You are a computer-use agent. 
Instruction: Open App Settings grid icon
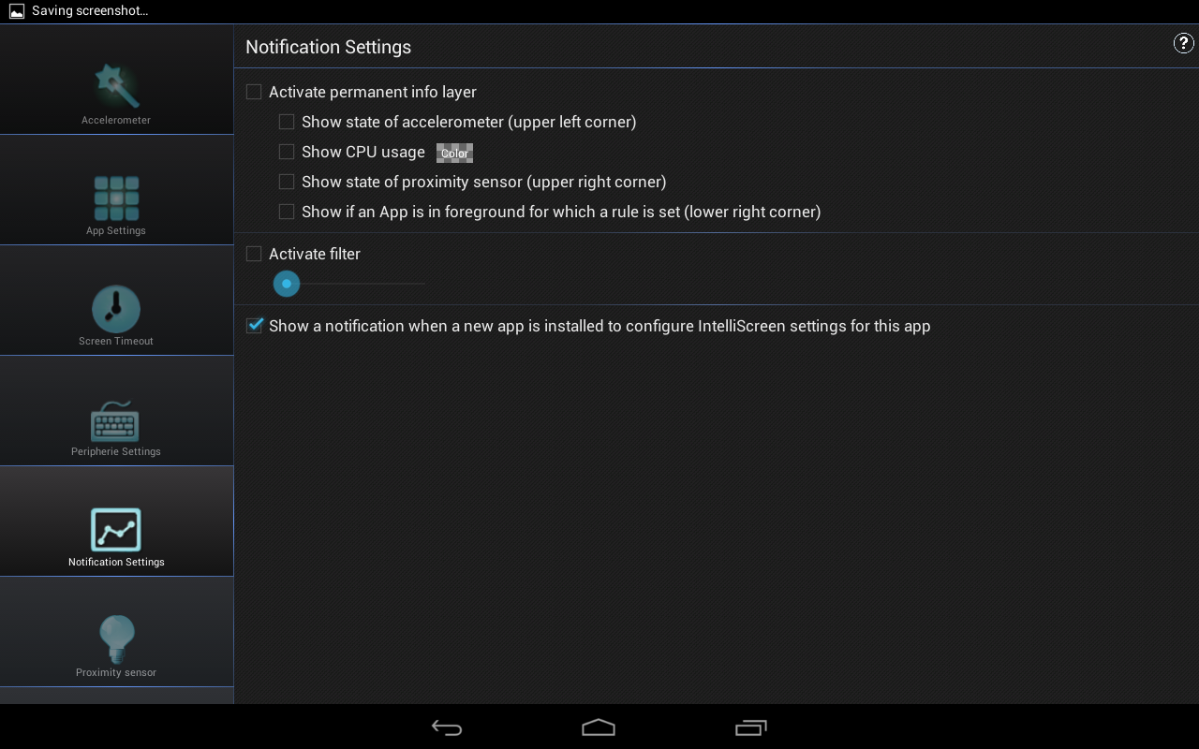point(116,198)
